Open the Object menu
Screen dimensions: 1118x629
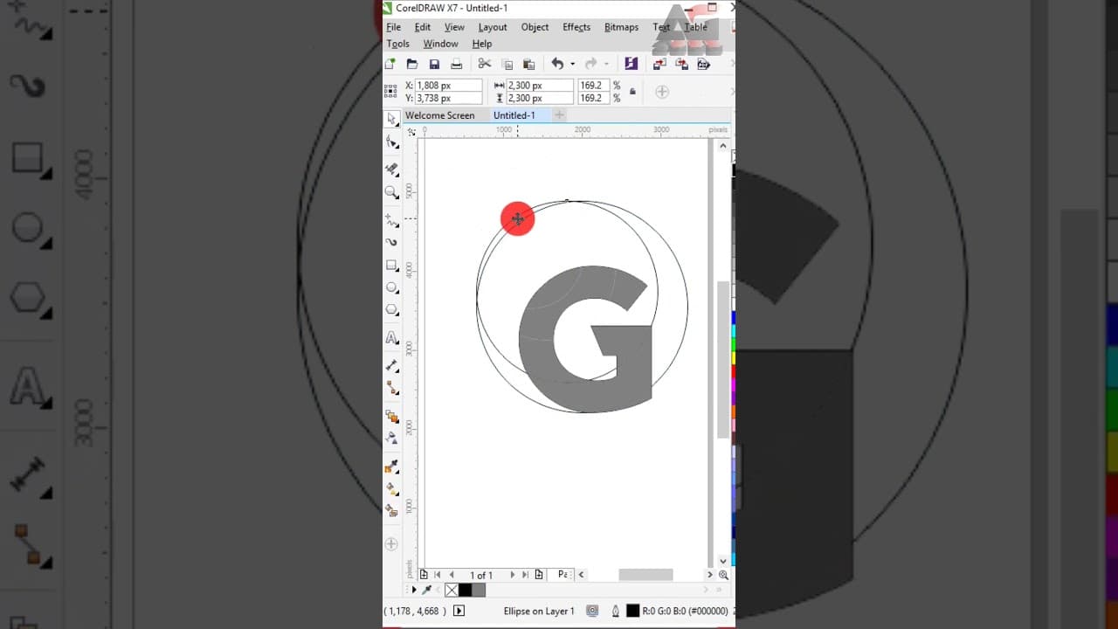coord(535,27)
